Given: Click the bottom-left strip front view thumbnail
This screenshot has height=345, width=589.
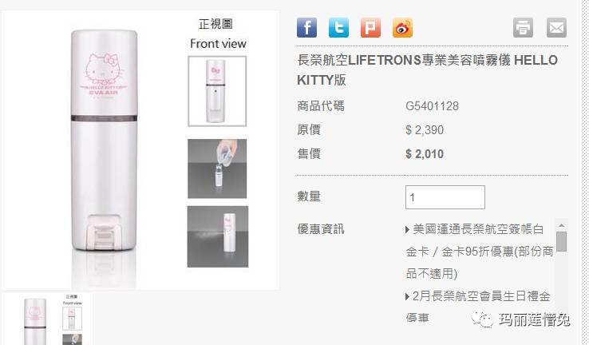Looking at the screenshot, I should pyautogui.click(x=72, y=318).
